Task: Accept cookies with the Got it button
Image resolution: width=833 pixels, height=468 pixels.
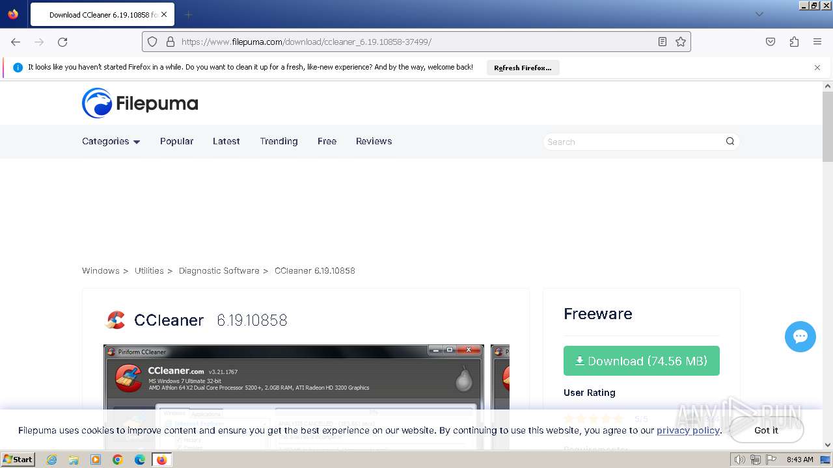Action: pyautogui.click(x=767, y=430)
